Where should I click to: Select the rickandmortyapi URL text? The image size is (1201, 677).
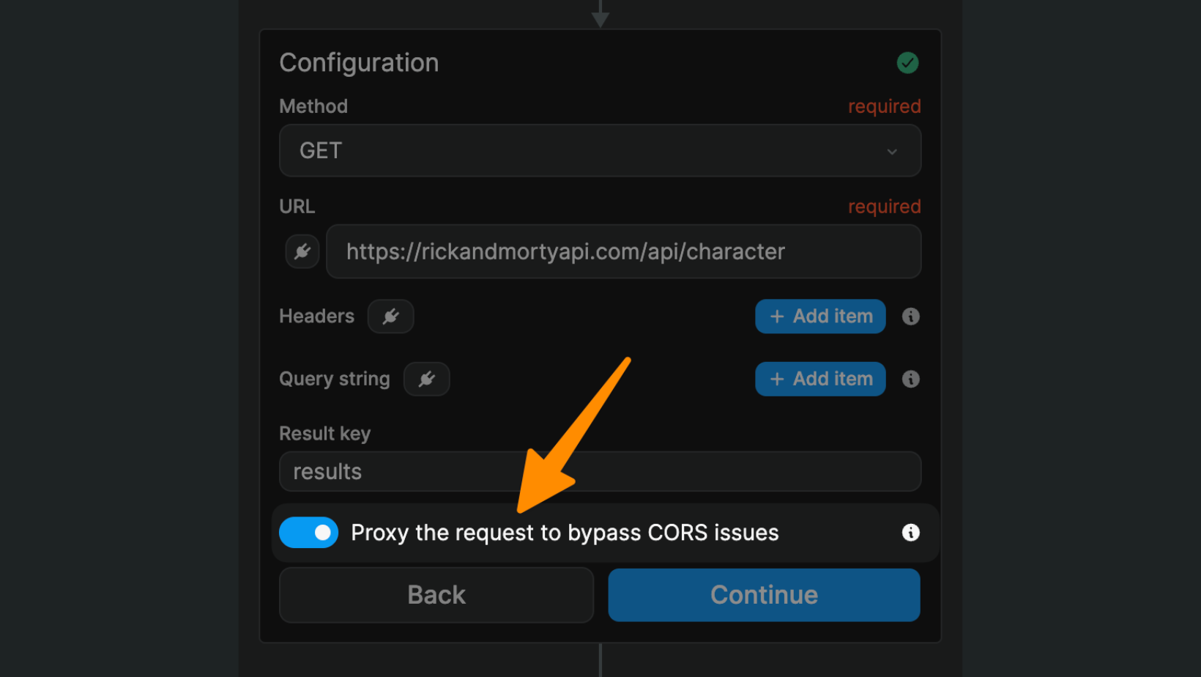coord(565,251)
